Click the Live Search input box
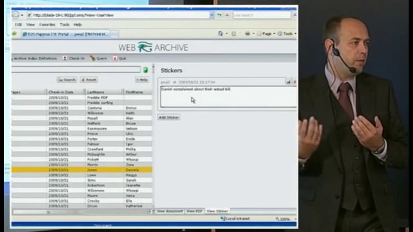 [261, 15]
